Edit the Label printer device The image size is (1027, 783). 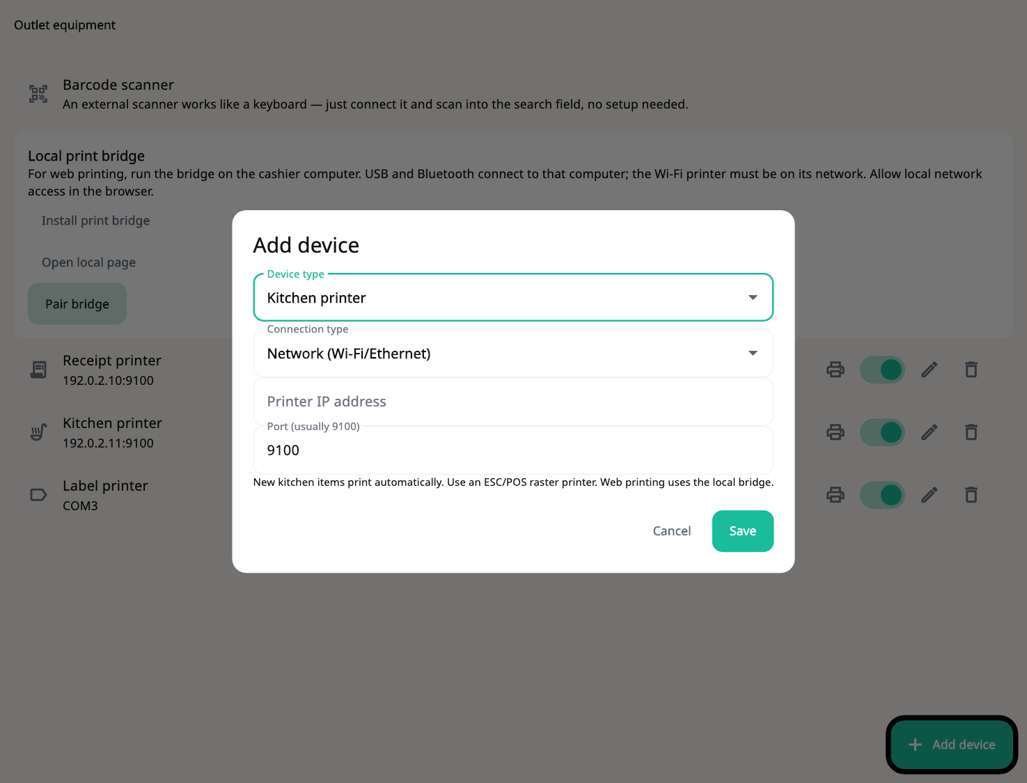coord(930,495)
